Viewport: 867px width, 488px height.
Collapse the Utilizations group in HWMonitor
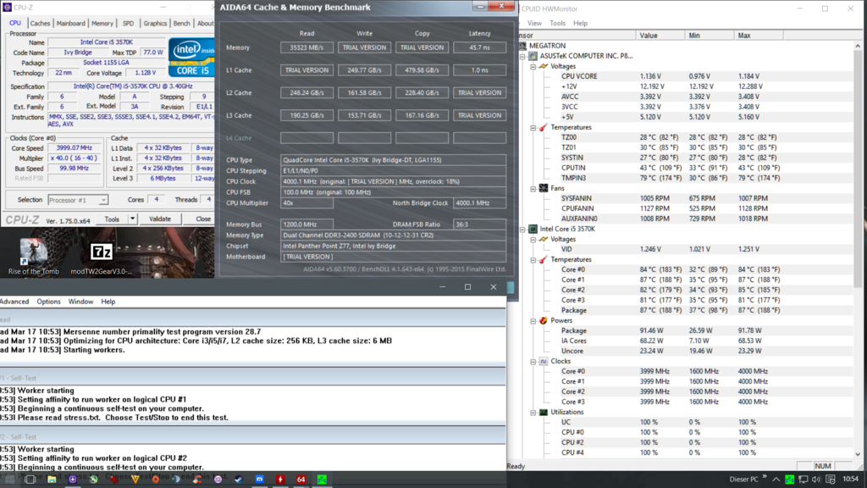[x=533, y=413]
